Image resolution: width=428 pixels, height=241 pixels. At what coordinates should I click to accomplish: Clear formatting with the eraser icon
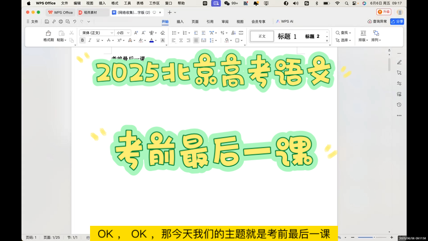pos(163,33)
